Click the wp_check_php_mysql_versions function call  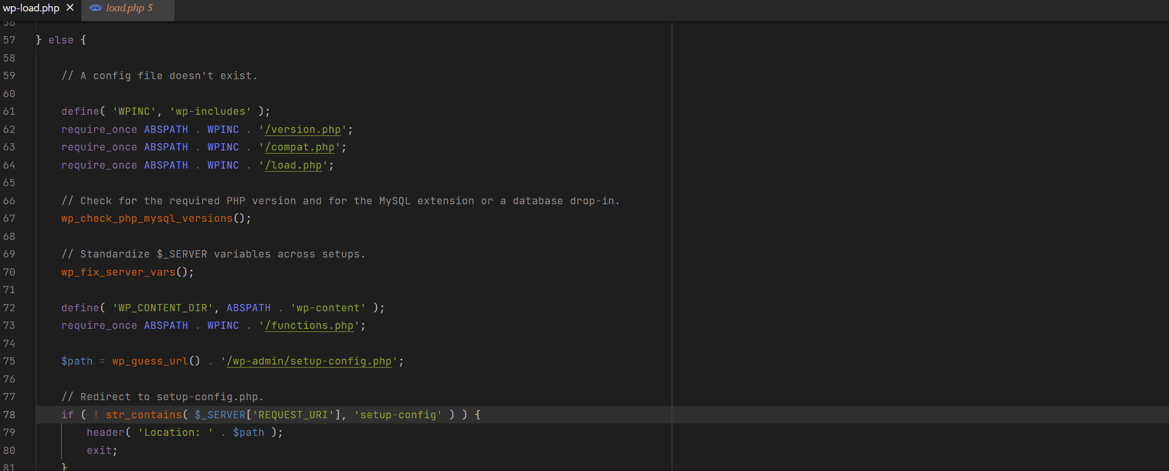146,218
